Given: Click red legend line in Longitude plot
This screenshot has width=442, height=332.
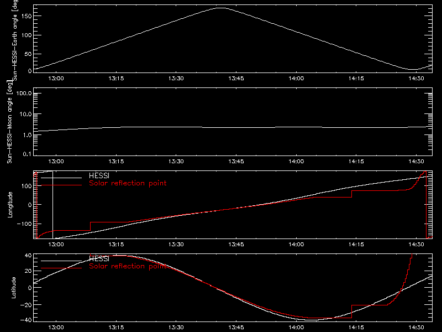Looking at the screenshot, I should (x=61, y=185).
